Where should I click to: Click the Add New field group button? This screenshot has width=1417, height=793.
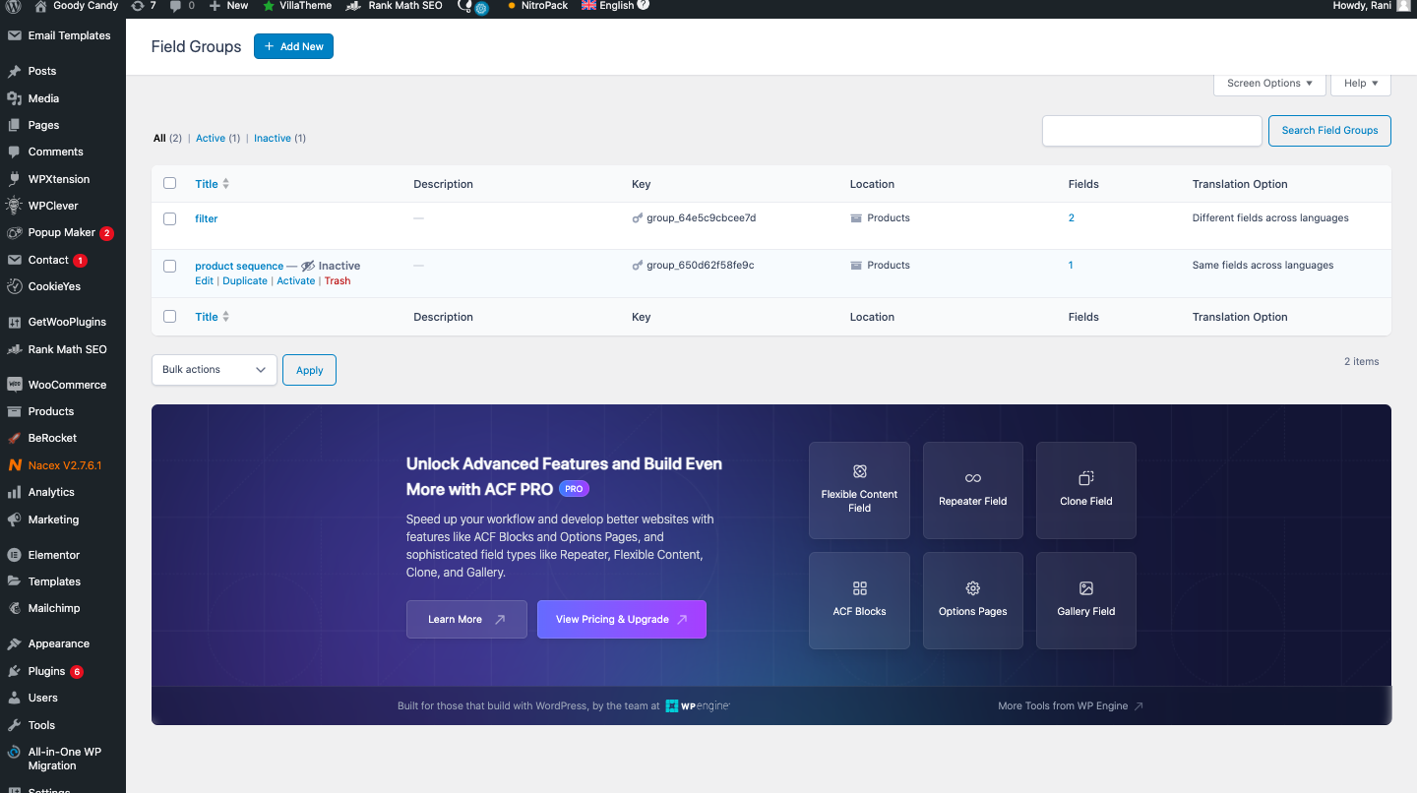(293, 46)
